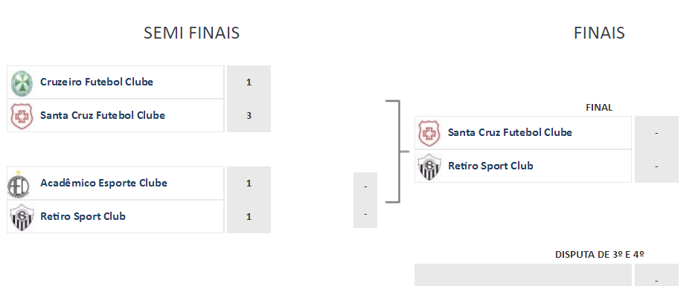The height and width of the screenshot is (286, 698).
Task: Select Acadêmico Esporte Clube team name
Action: (103, 183)
